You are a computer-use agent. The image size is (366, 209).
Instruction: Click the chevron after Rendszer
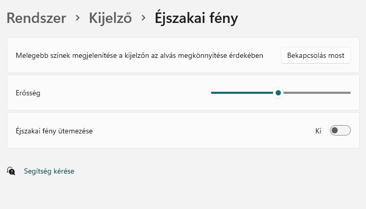78,18
